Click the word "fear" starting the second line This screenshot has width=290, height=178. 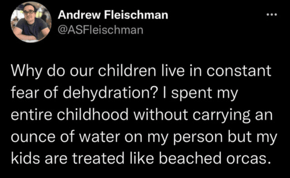click(x=25, y=93)
